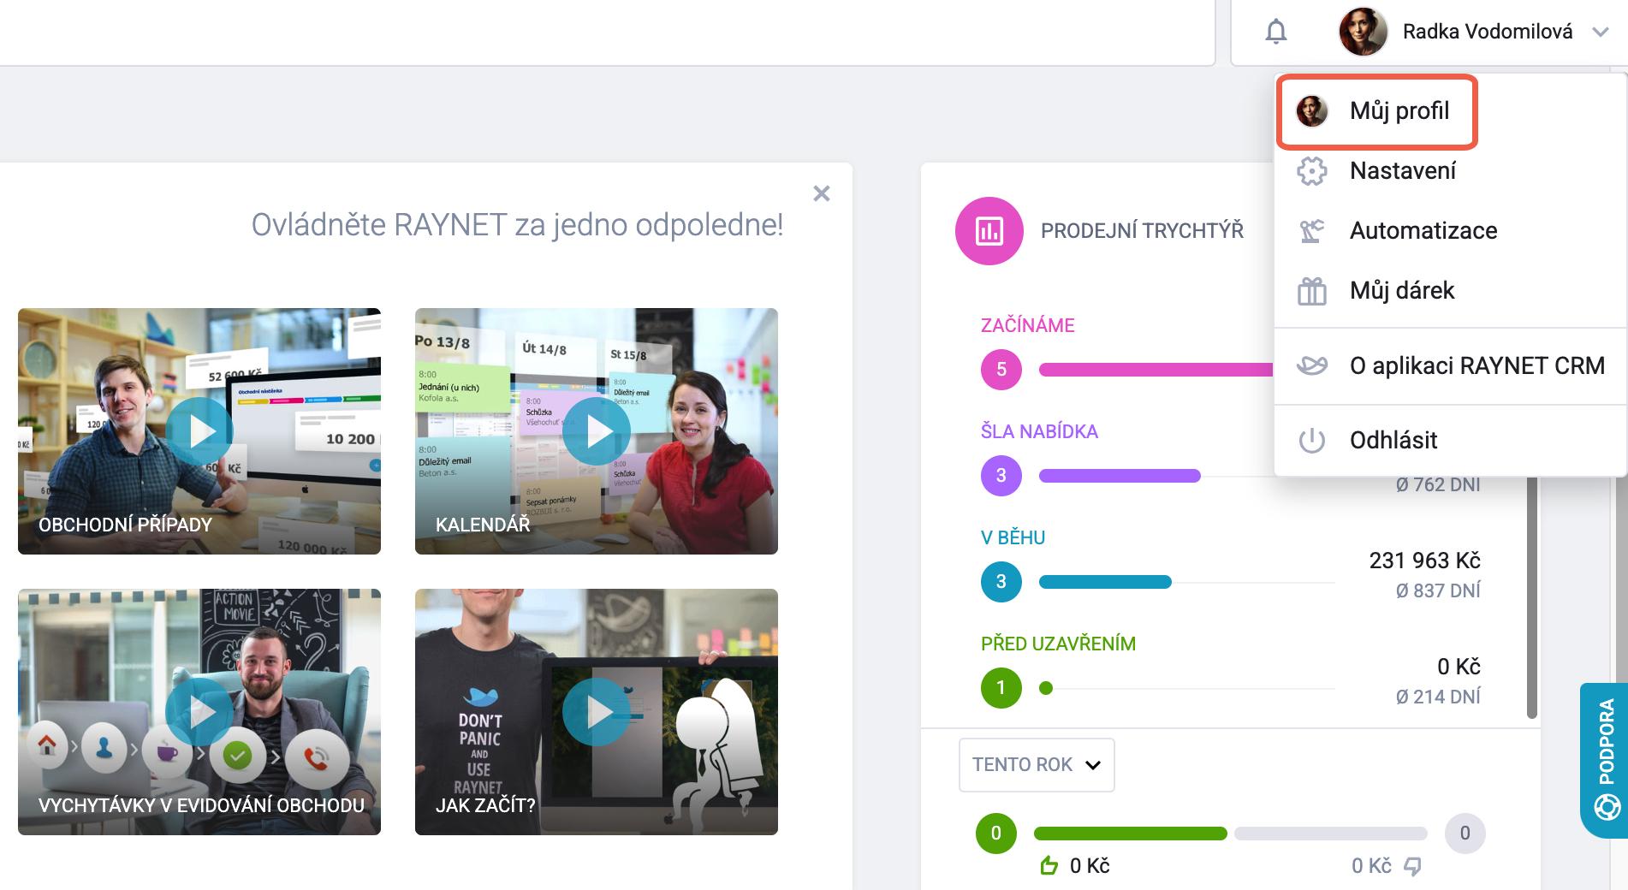Screen dimensions: 1628x890
Task: Click the Ø 762 DNÍ text
Action: click(1438, 485)
